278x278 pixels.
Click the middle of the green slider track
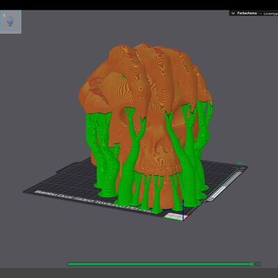[160, 264]
